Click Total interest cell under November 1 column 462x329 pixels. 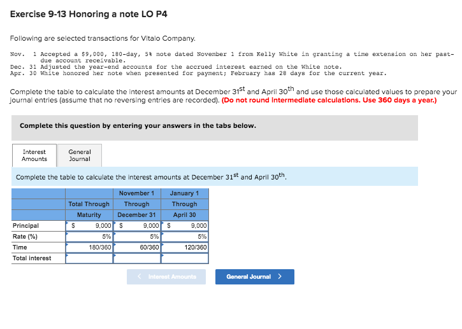(137, 258)
